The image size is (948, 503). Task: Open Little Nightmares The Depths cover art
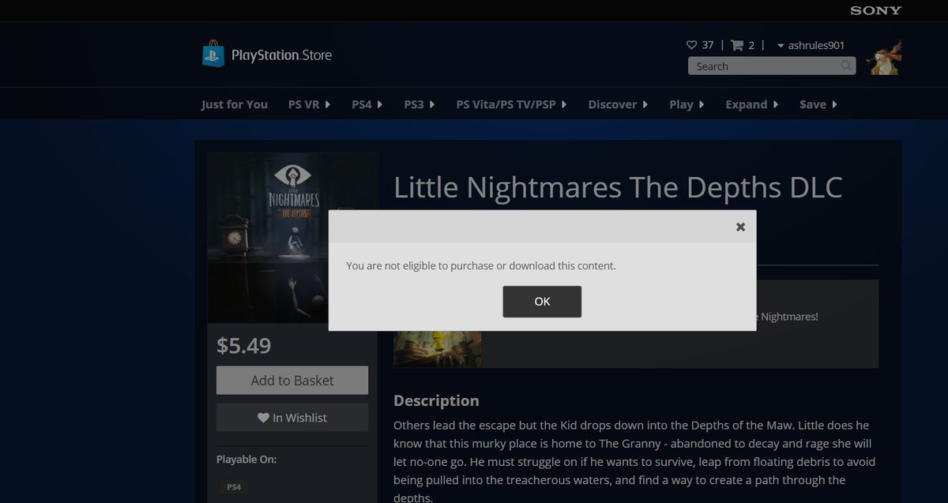coord(267,238)
